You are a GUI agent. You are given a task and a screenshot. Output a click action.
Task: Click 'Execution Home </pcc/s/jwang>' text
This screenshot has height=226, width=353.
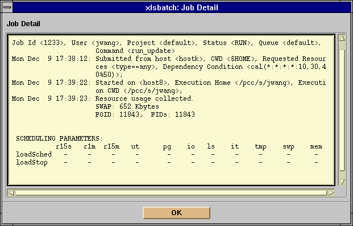[234, 83]
